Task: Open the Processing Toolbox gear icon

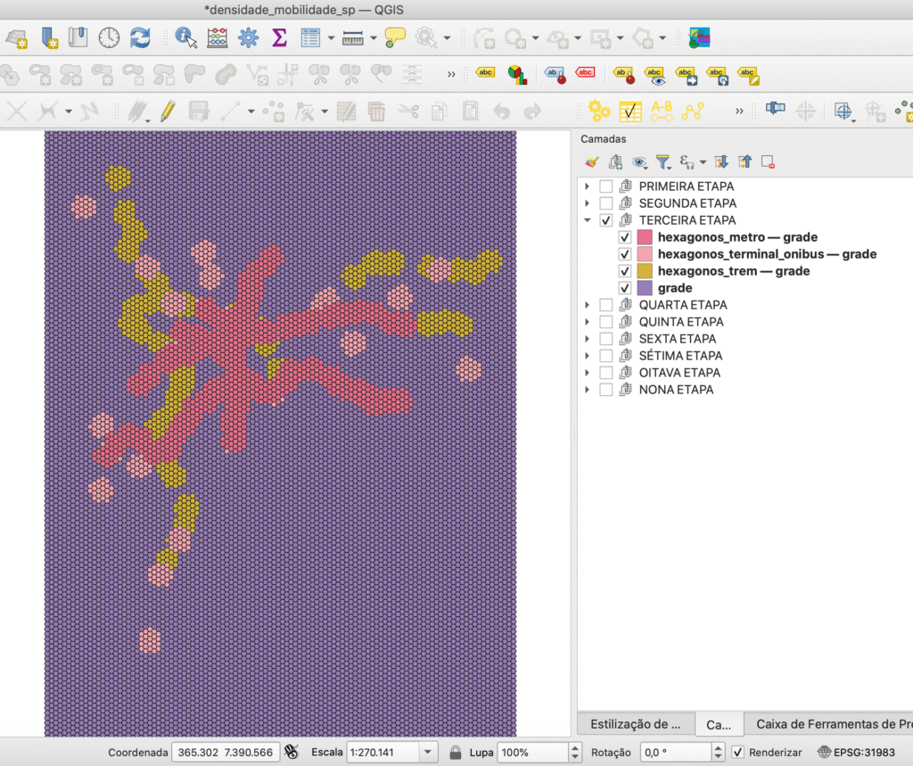Action: pyautogui.click(x=249, y=37)
